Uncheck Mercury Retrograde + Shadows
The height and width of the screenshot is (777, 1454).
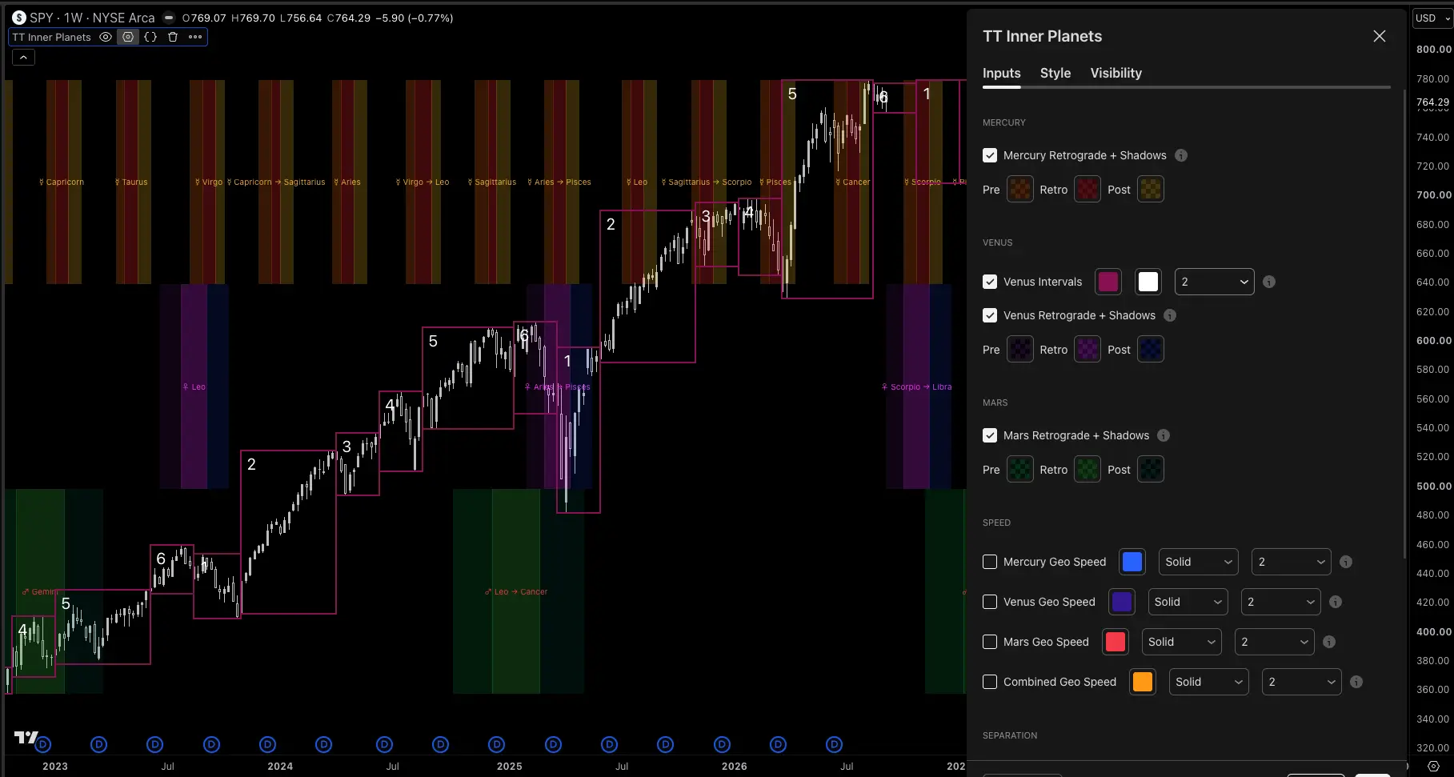coord(990,155)
